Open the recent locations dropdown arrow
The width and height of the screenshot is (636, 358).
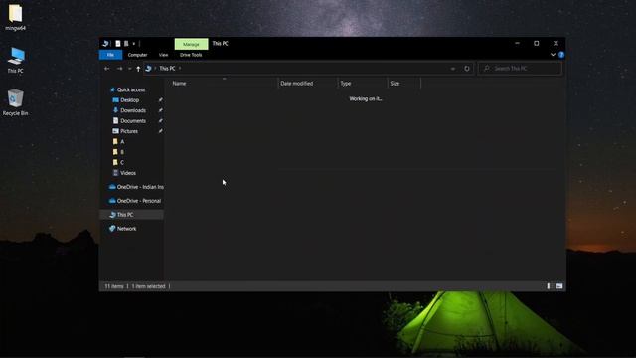129,69
